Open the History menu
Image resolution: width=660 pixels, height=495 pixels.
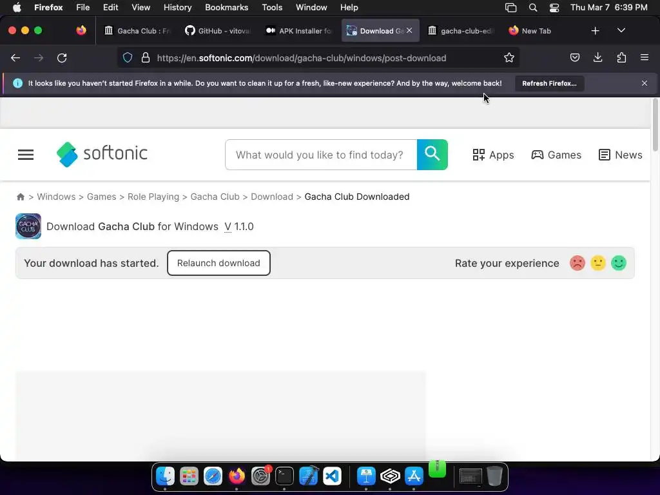(177, 8)
